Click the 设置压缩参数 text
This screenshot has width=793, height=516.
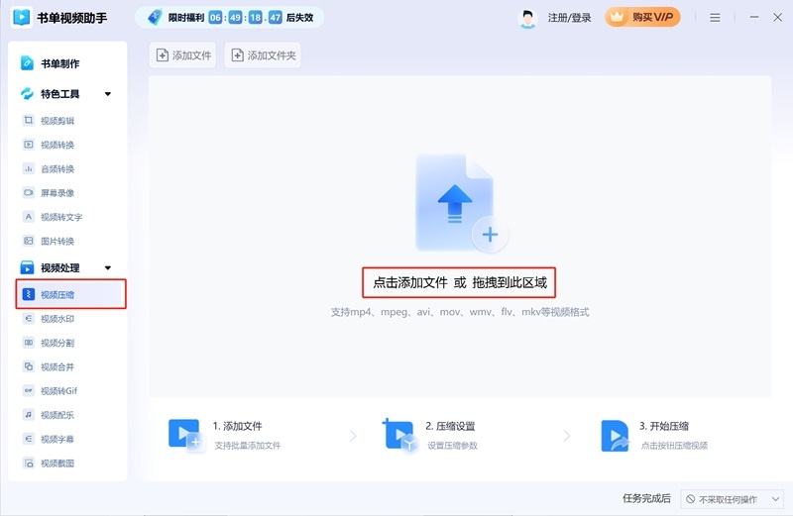tap(452, 446)
